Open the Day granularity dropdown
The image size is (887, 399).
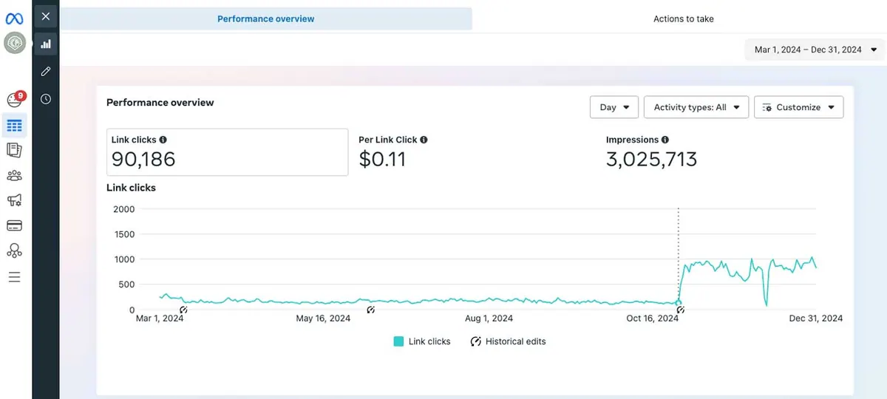pos(614,107)
